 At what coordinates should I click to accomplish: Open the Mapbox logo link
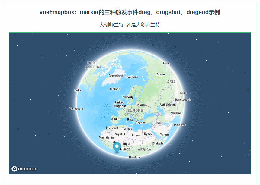coord(24,169)
